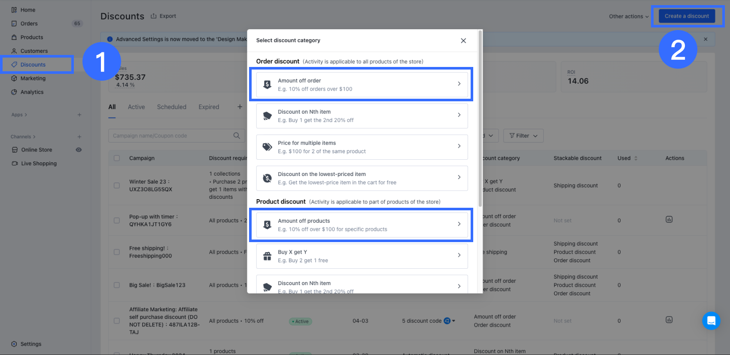This screenshot has width=730, height=355.
Task: Expand the Other actions dropdown
Action: pos(629,16)
